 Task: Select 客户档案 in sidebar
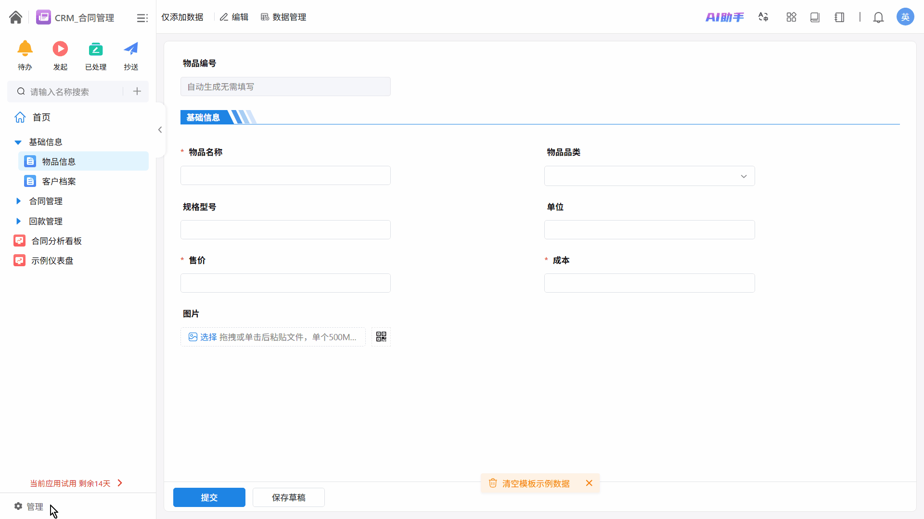(59, 181)
